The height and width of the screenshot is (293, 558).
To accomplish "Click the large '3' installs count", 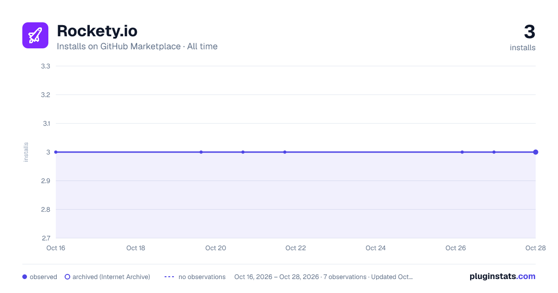I will pyautogui.click(x=530, y=32).
